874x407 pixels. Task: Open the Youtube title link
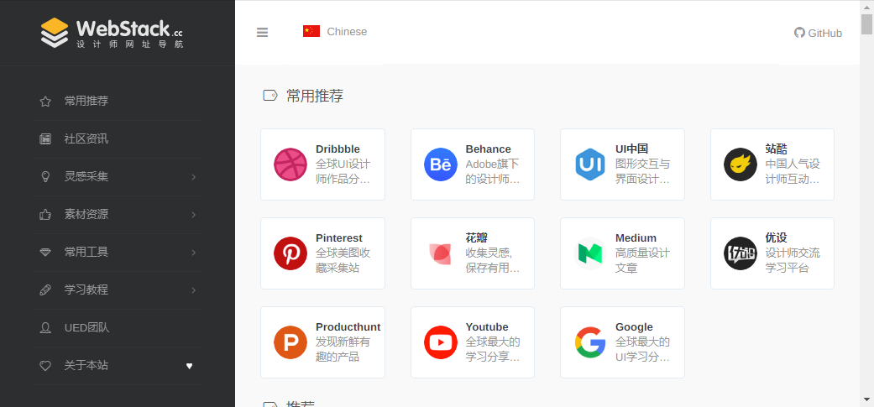pyautogui.click(x=487, y=327)
